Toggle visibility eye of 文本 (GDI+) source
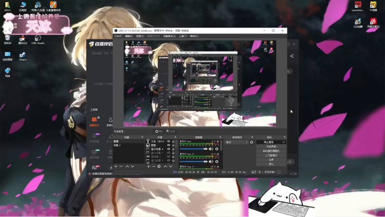The image size is (385, 217). pyautogui.click(x=168, y=141)
